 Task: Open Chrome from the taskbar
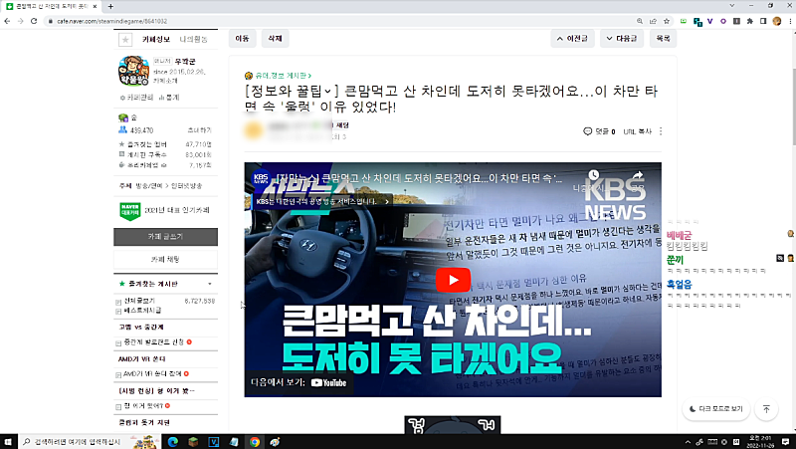click(255, 442)
